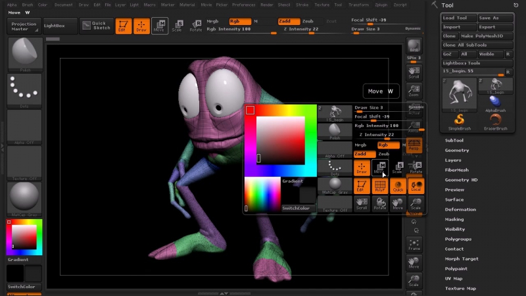
Task: Click Move hand icon below Frame
Action: point(414,262)
